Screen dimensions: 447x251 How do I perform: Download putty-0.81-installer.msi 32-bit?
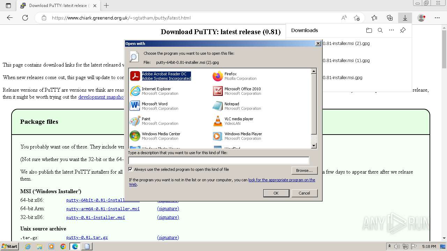[x=96, y=217]
